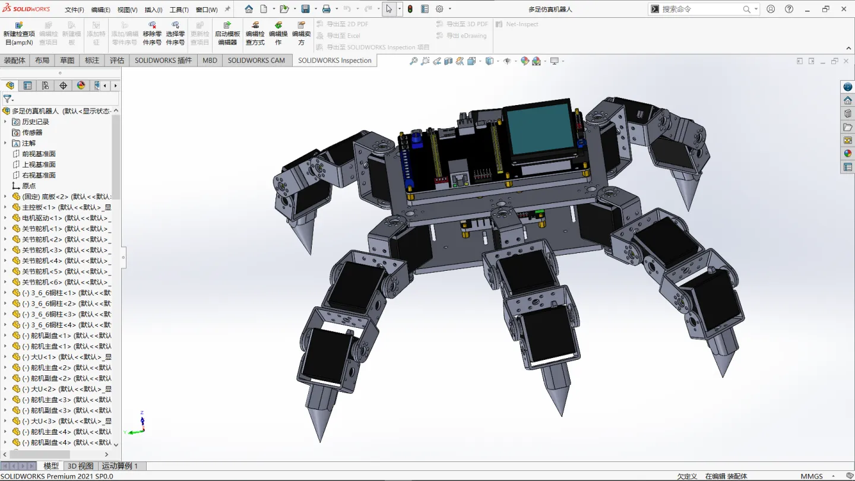Open File Explorer folder in task pane
The image size is (855, 481).
point(848,127)
